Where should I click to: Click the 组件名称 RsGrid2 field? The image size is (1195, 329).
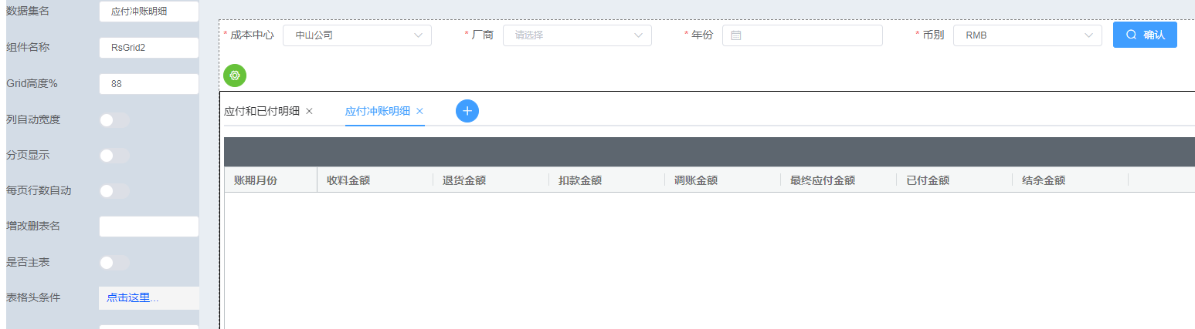tap(149, 48)
